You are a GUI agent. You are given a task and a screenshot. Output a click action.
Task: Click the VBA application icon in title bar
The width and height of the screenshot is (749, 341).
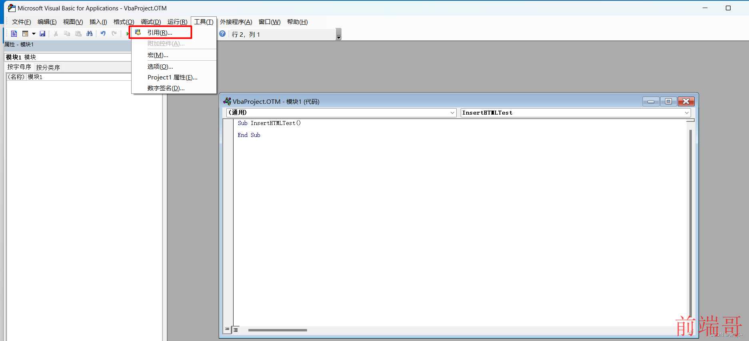click(x=12, y=8)
